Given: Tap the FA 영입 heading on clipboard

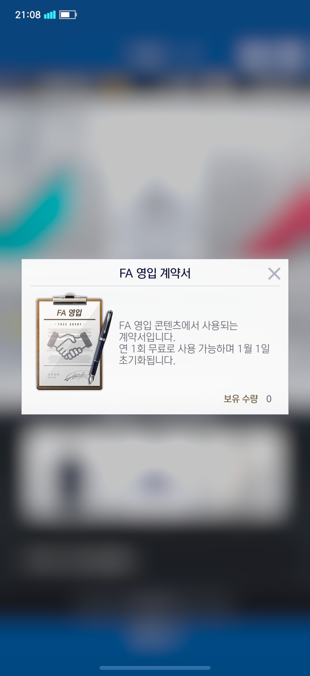Looking at the screenshot, I should tap(69, 312).
